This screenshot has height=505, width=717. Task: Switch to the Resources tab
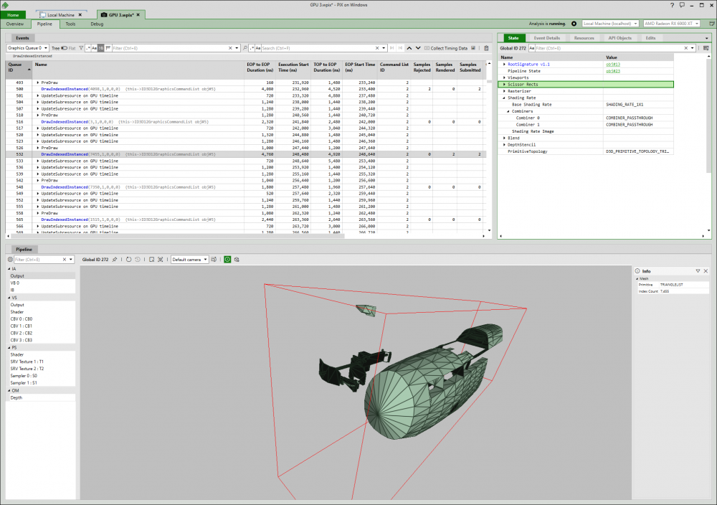click(x=584, y=37)
